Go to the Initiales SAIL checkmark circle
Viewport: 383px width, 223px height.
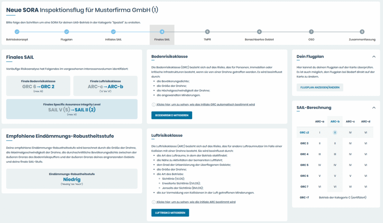click(x=113, y=31)
